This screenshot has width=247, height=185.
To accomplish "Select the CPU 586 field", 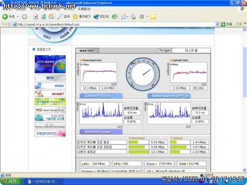I will click(x=127, y=164).
